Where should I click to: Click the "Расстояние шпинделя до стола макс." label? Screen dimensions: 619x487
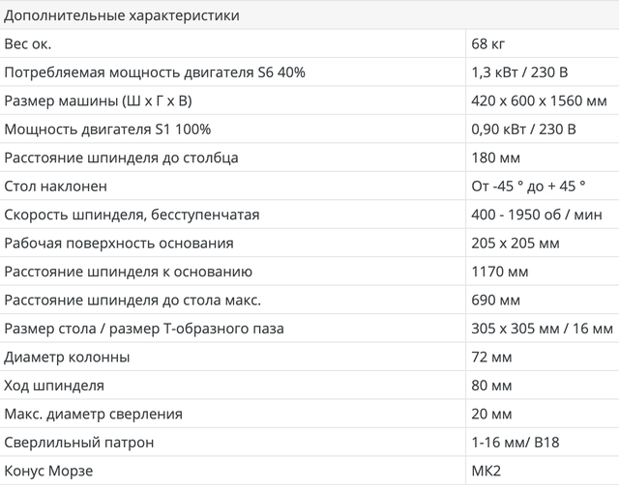point(133,300)
